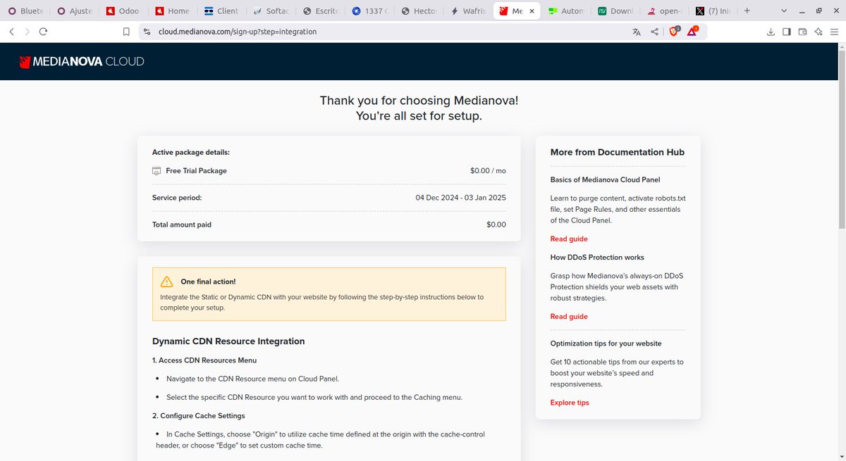Click 'Basics of Medianova Cloud Panel' title

point(605,179)
